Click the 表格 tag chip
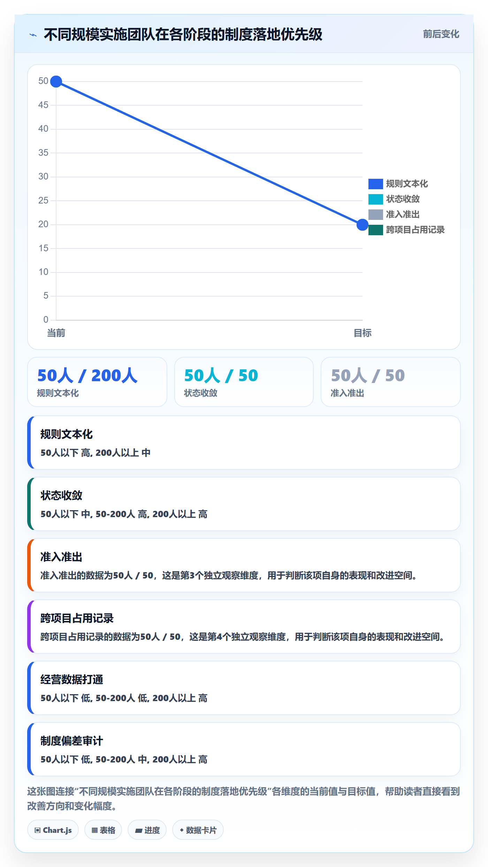 point(103,830)
